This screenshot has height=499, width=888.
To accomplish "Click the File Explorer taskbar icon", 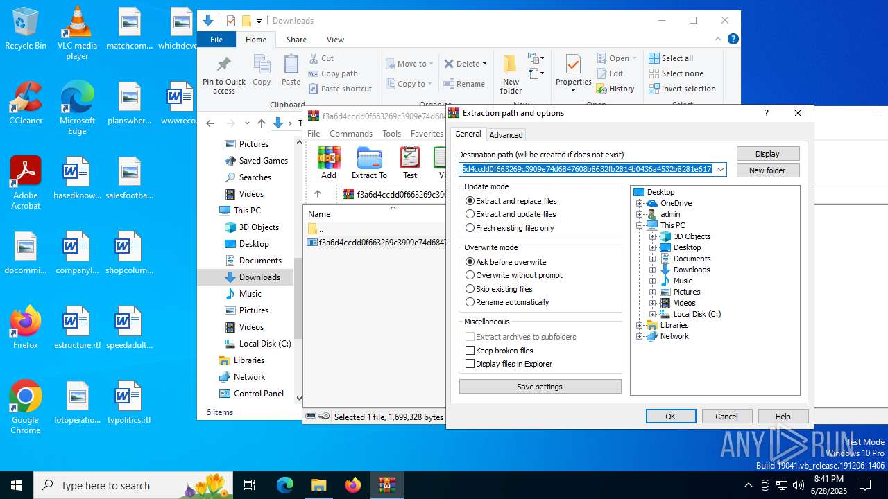I will click(x=318, y=485).
